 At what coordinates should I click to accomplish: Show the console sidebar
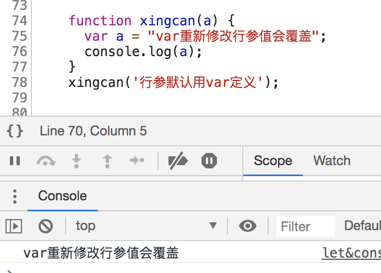pos(14,226)
